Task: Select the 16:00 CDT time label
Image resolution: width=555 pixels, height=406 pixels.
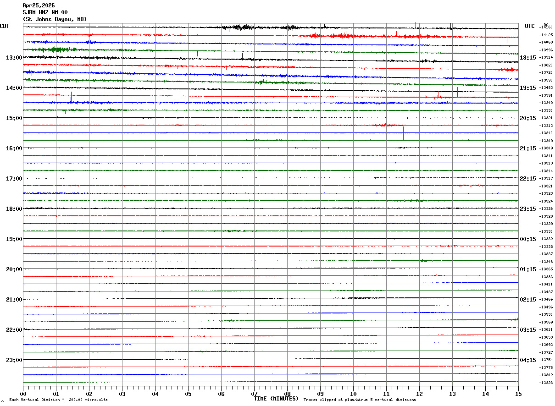Action: click(14, 148)
